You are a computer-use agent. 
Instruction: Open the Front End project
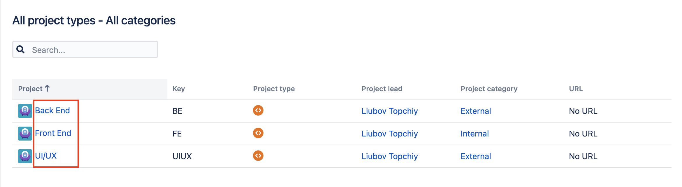tap(53, 133)
